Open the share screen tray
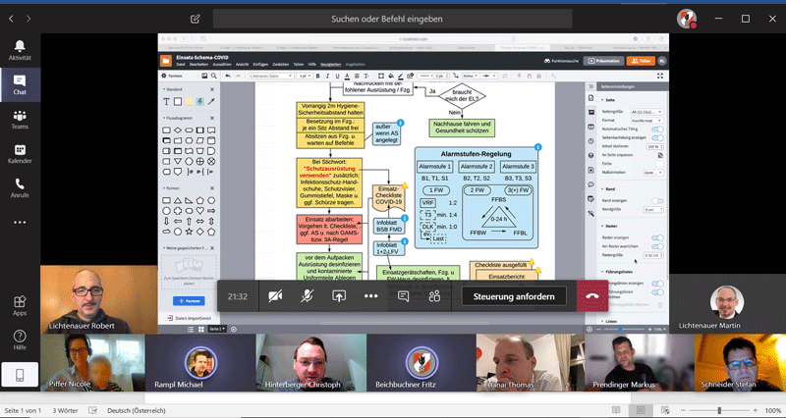This screenshot has height=418, width=786. pyautogui.click(x=339, y=296)
